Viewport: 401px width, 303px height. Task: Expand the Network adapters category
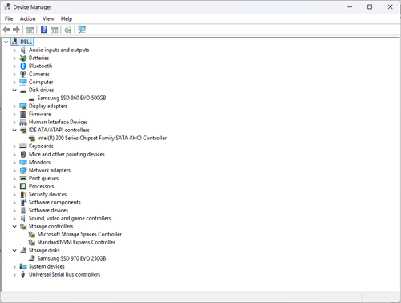pos(14,171)
